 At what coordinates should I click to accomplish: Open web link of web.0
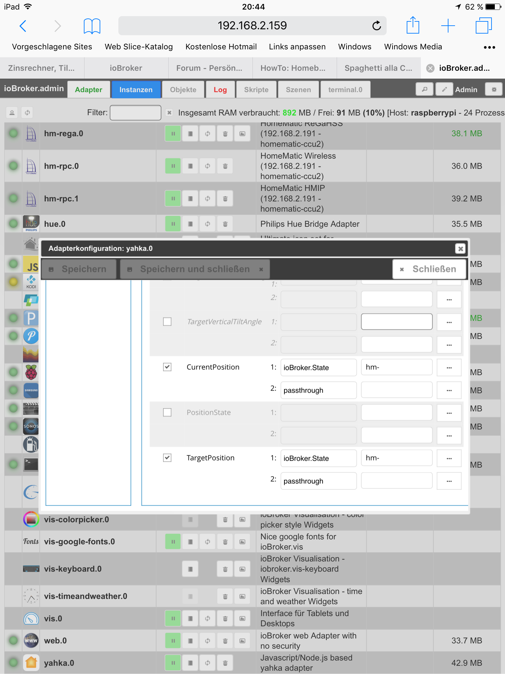pos(242,641)
